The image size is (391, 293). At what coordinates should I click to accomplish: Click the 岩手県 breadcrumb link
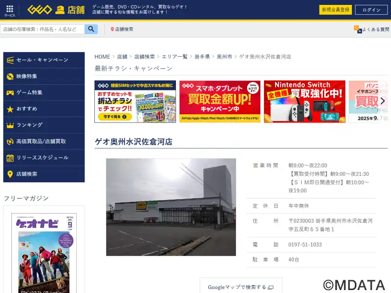(202, 57)
